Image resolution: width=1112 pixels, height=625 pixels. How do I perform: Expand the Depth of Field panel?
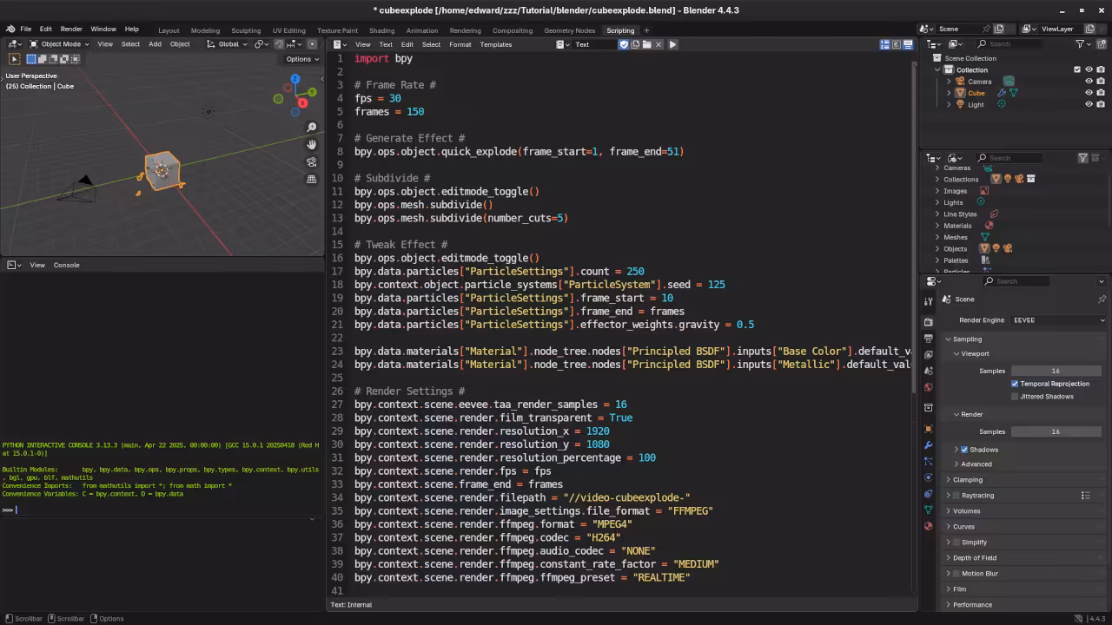974,558
